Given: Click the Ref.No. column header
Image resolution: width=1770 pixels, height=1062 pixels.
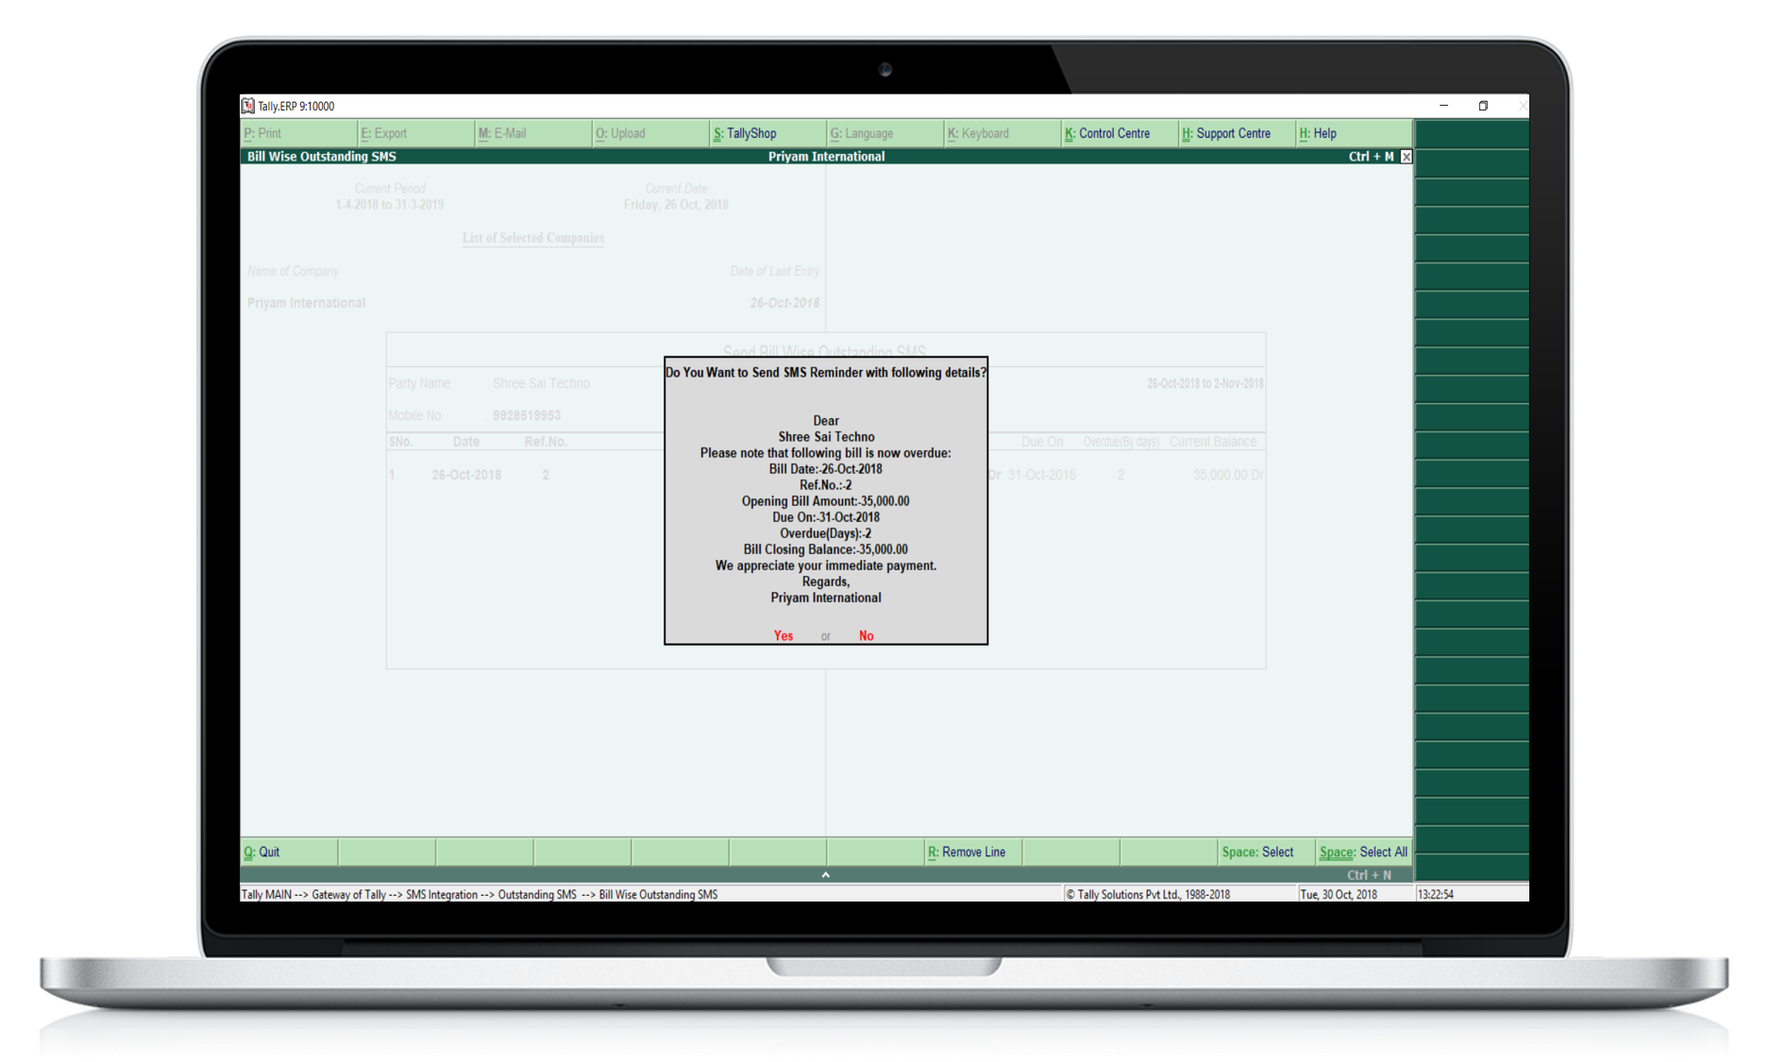Looking at the screenshot, I should tap(546, 442).
